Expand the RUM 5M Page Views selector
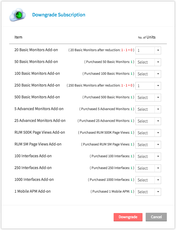The width and height of the screenshot is (176, 230). pos(148,145)
